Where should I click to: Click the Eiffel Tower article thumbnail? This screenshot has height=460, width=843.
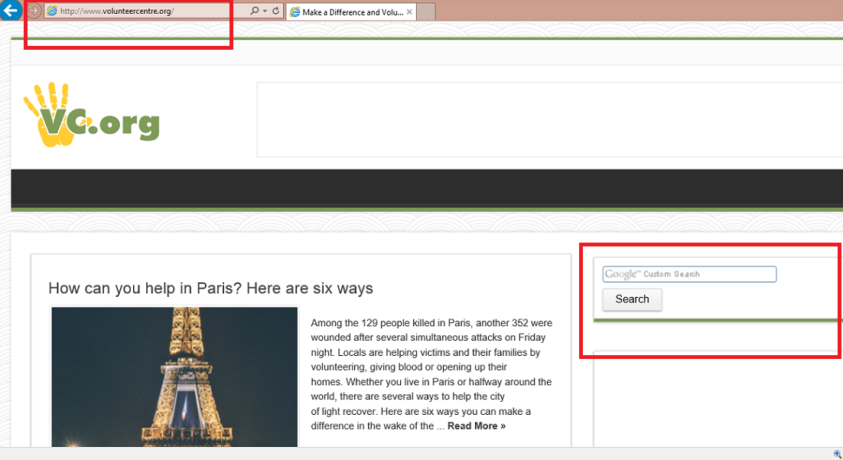coord(174,377)
